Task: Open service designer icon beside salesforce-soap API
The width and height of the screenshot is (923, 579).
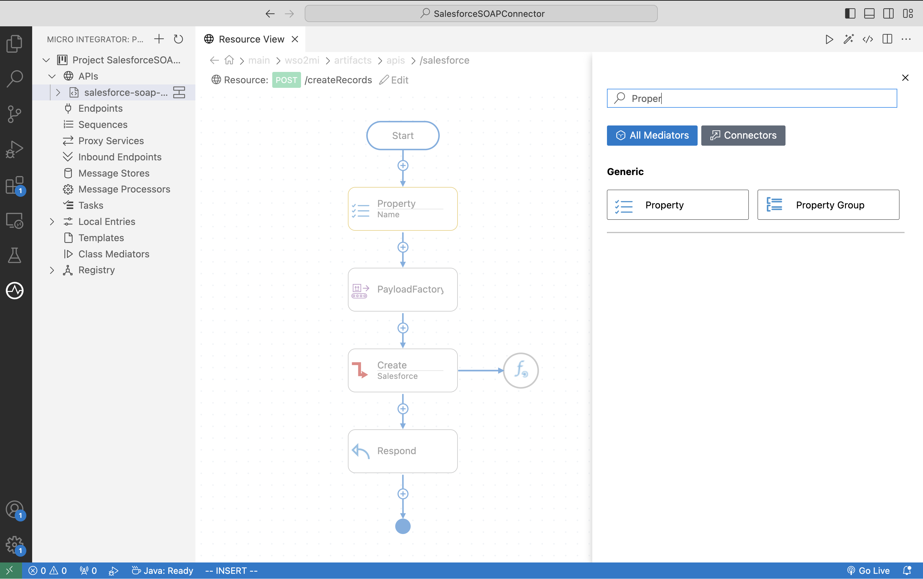Action: coord(179,92)
